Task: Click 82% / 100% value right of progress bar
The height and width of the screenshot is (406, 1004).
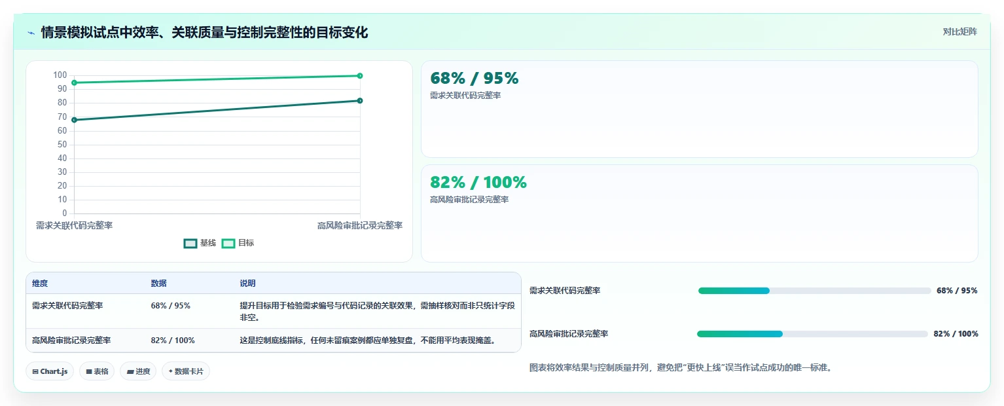Action: pyautogui.click(x=956, y=334)
